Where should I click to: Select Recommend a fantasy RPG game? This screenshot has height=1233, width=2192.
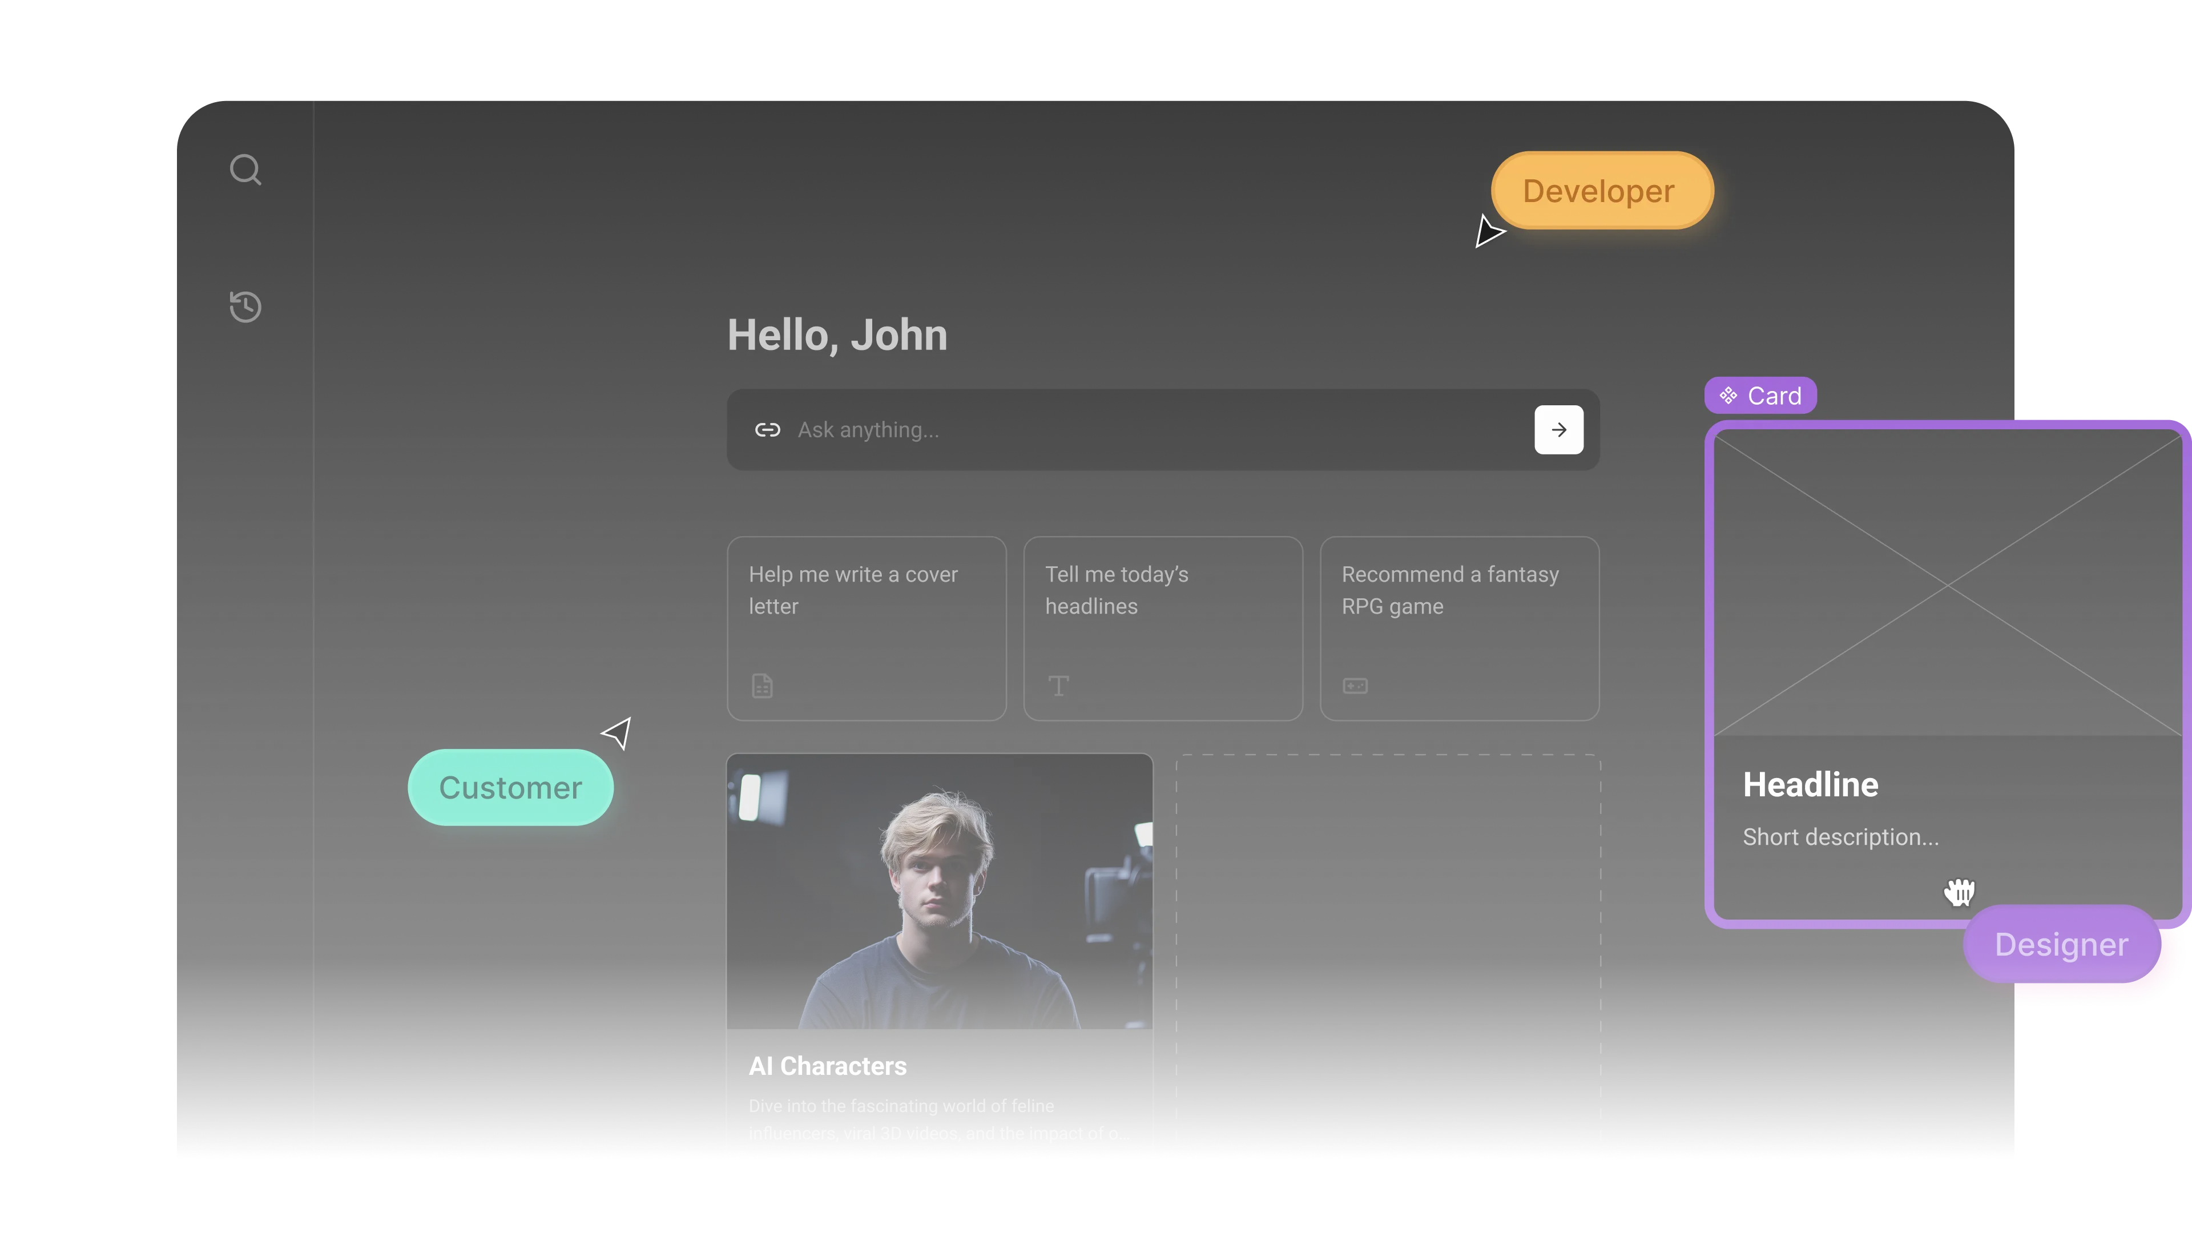tap(1460, 628)
